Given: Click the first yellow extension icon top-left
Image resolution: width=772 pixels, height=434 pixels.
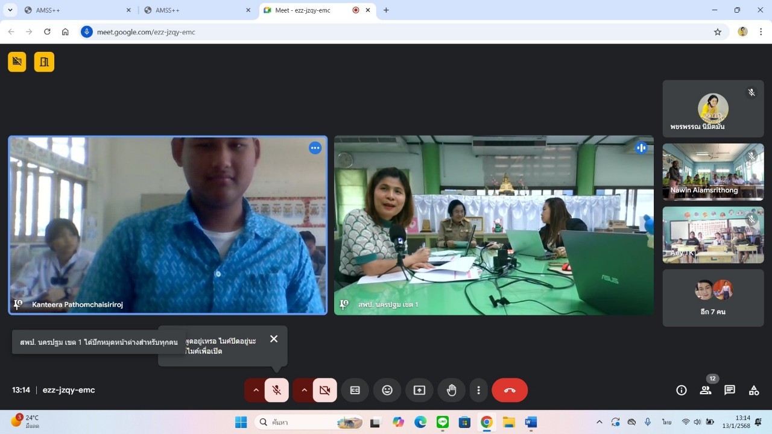Looking at the screenshot, I should tap(17, 61).
